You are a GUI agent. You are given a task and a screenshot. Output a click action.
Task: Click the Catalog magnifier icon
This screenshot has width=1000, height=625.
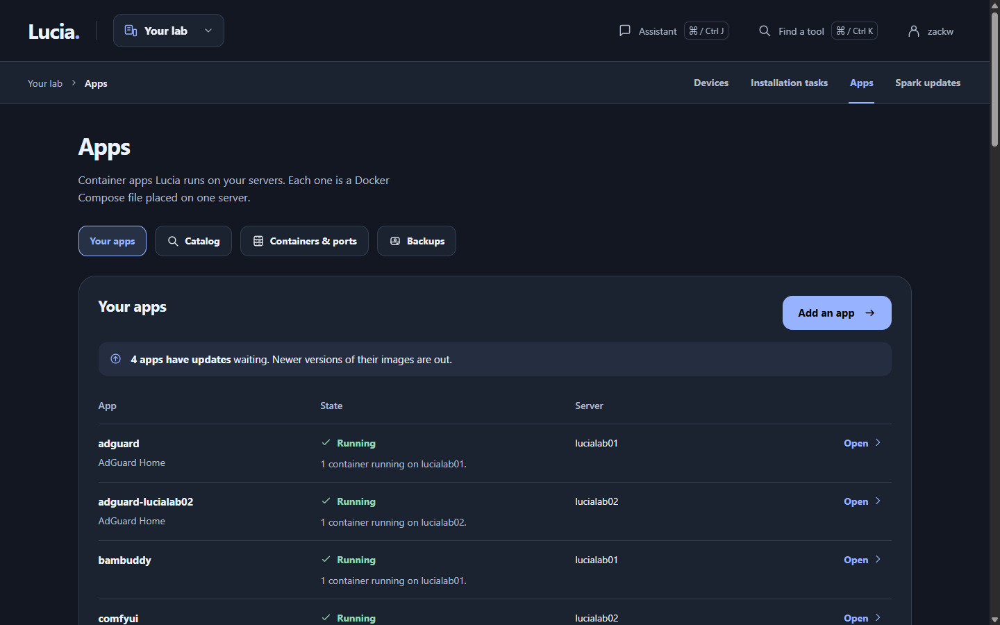coord(173,241)
